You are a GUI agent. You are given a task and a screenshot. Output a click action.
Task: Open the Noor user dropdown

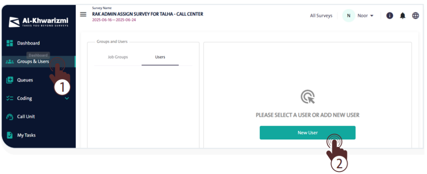point(366,15)
